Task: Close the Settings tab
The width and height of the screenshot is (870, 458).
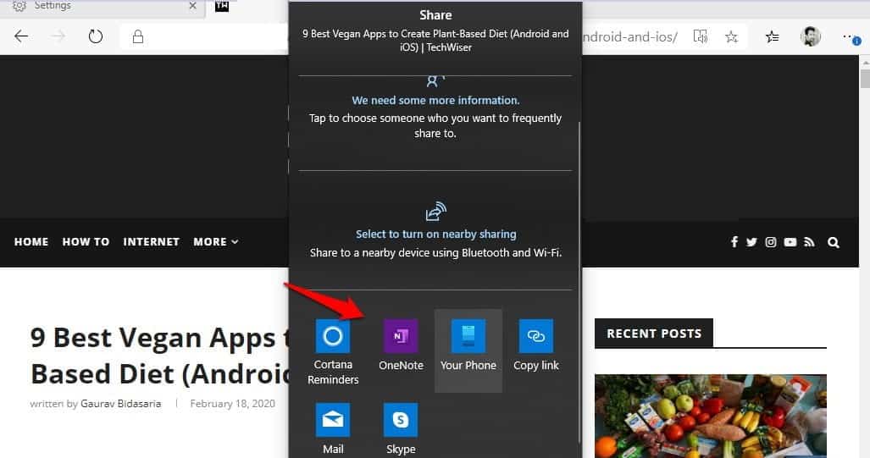Action: point(192,6)
